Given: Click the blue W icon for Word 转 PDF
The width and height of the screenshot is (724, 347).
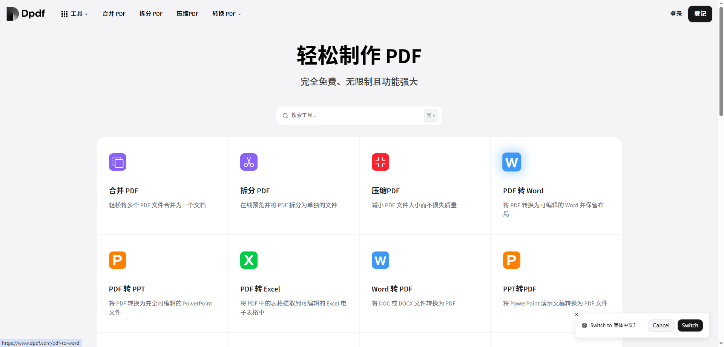Looking at the screenshot, I should 380,260.
